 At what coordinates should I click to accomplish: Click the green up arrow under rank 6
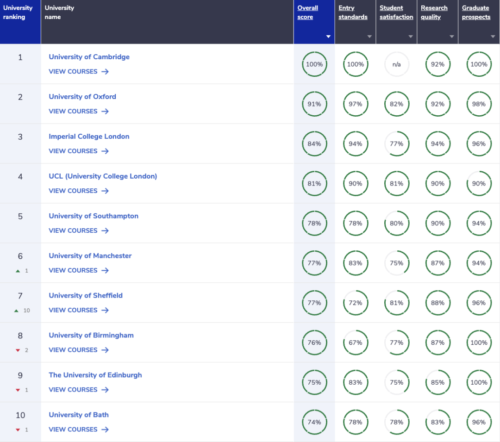pyautogui.click(x=18, y=271)
